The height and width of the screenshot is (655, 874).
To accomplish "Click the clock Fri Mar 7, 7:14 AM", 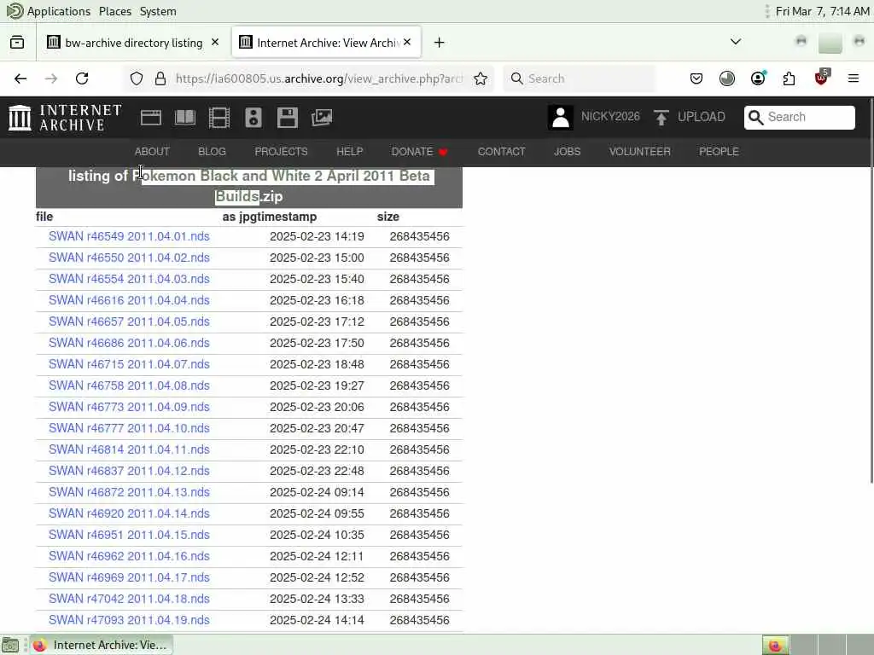I will (822, 11).
